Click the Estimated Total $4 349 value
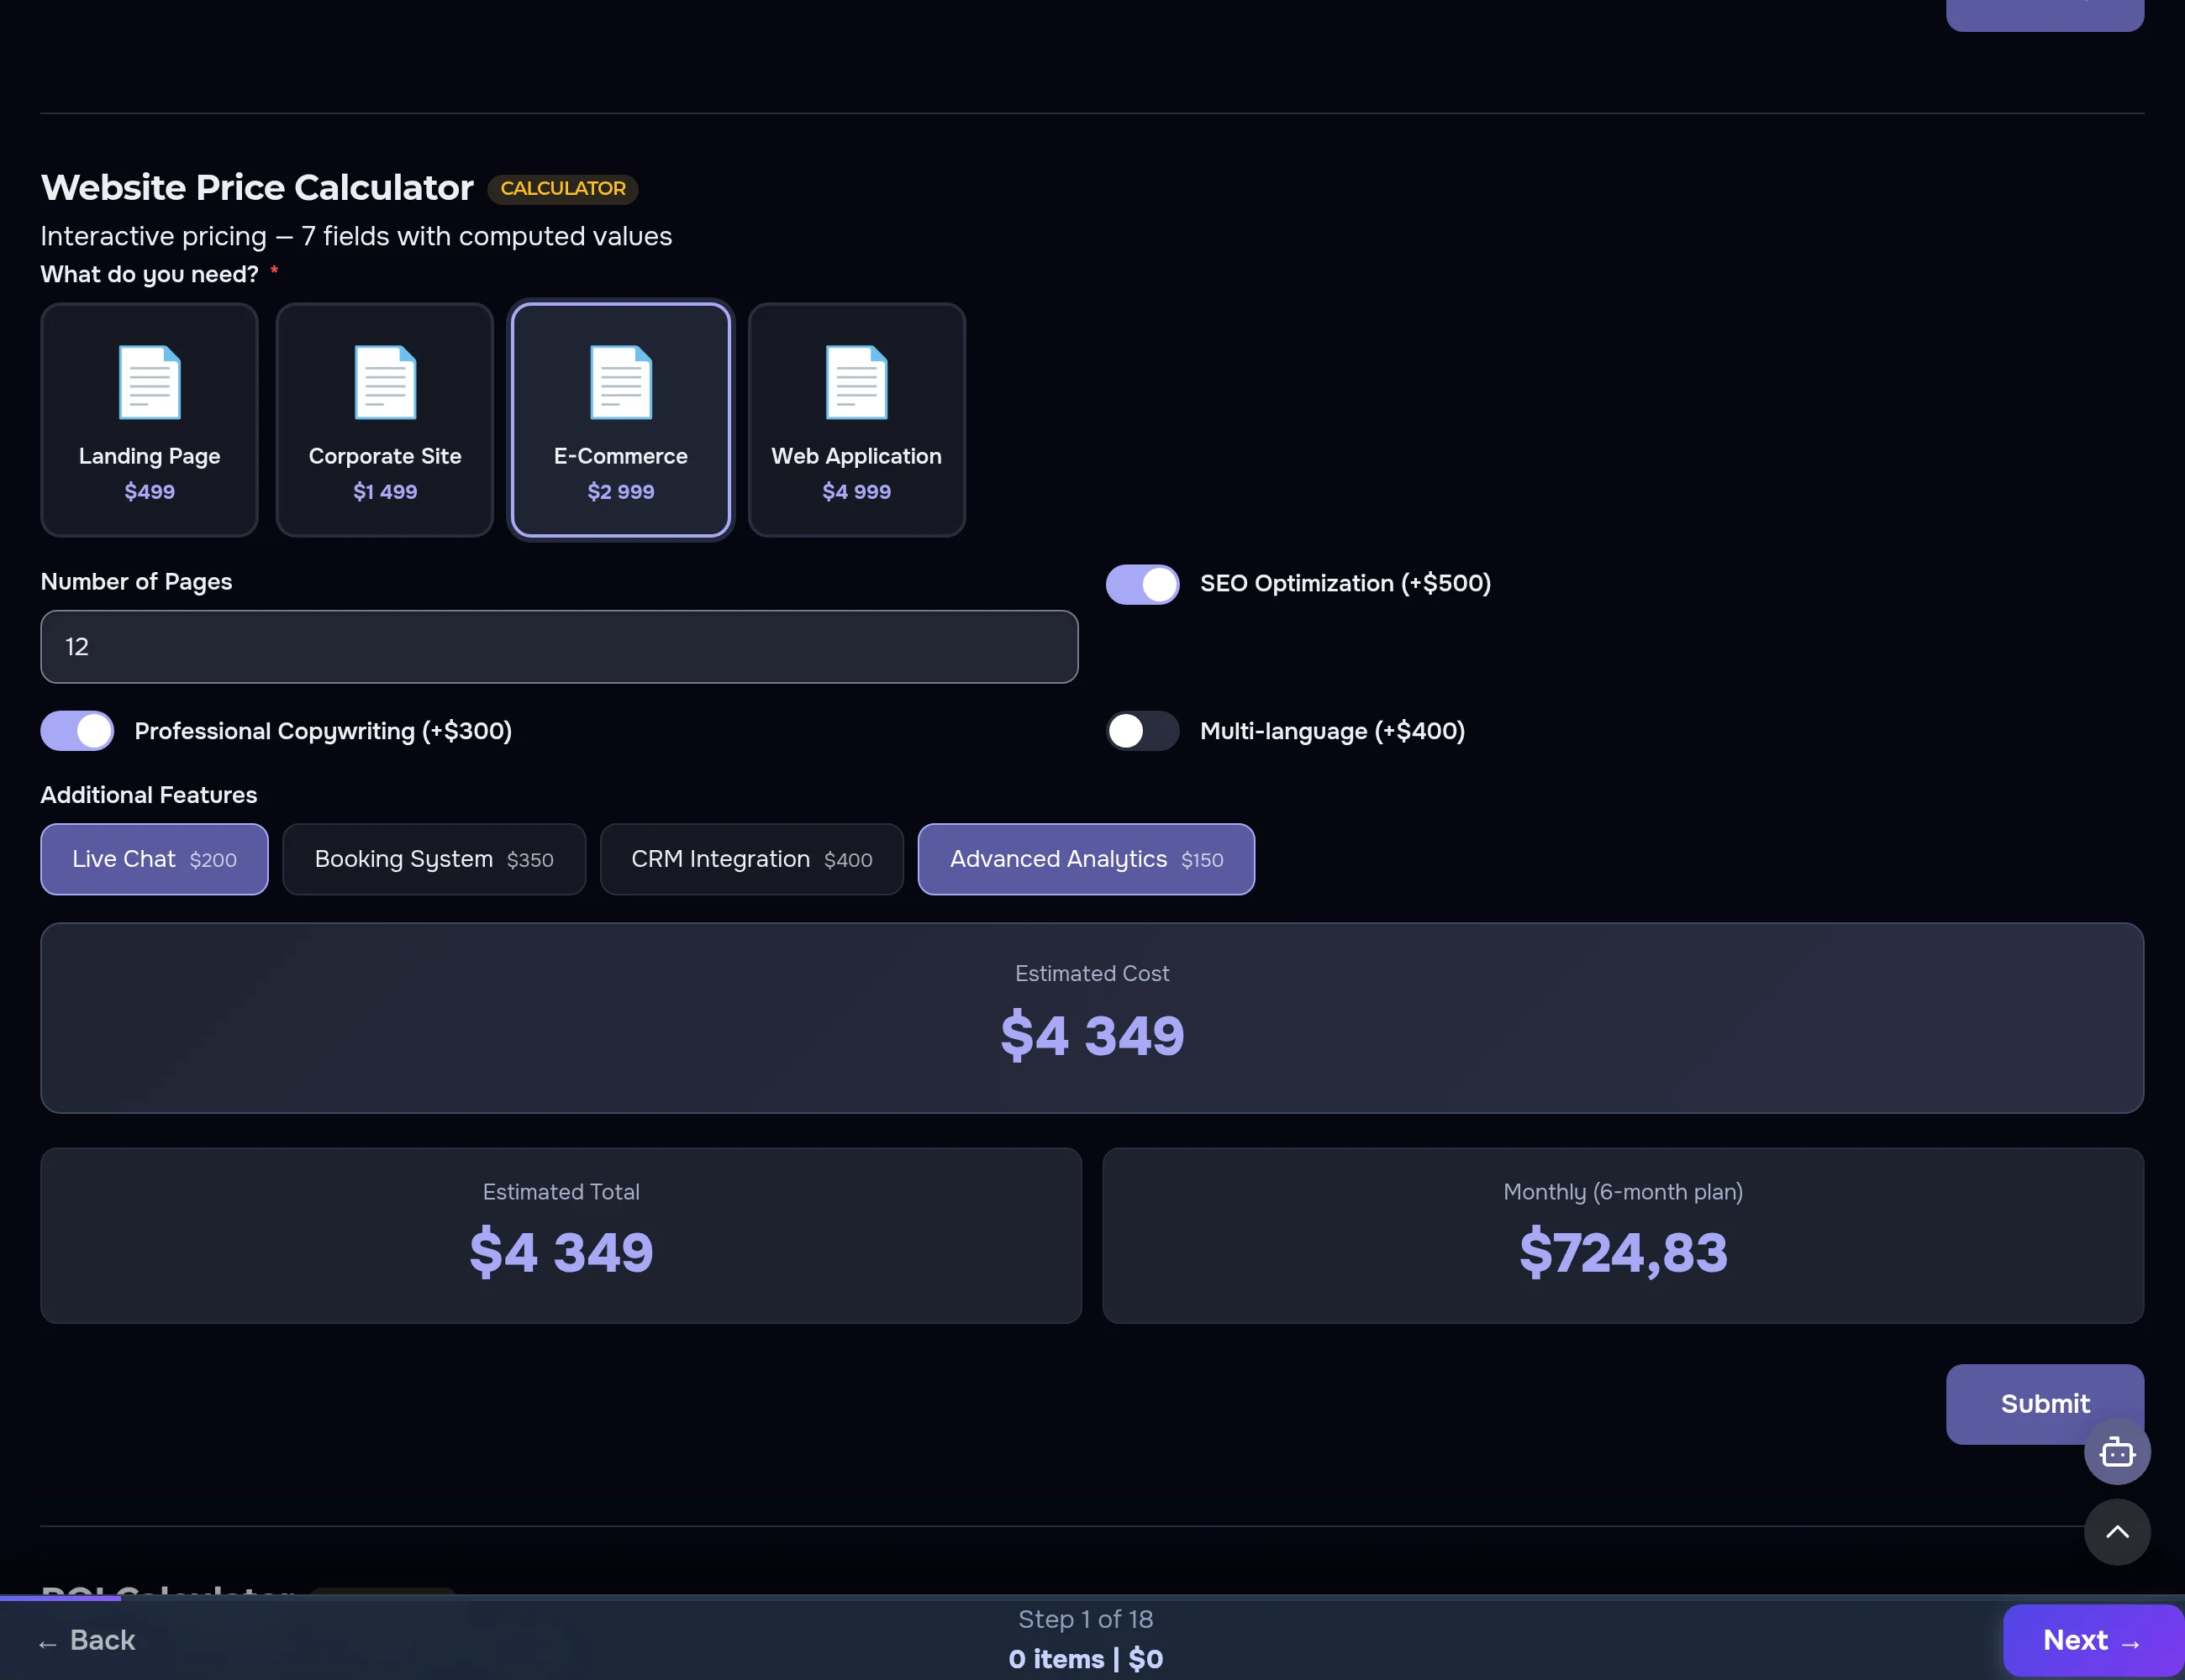 (561, 1252)
